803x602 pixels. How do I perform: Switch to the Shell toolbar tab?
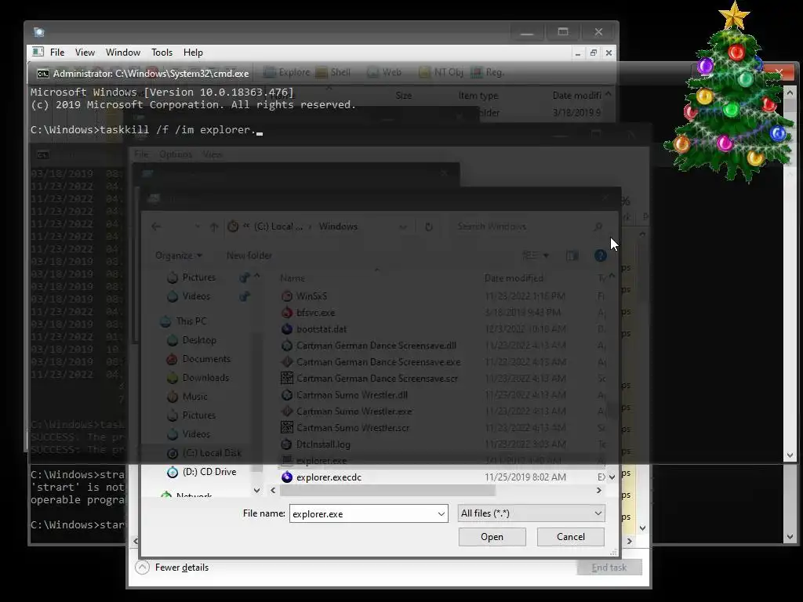coord(332,72)
